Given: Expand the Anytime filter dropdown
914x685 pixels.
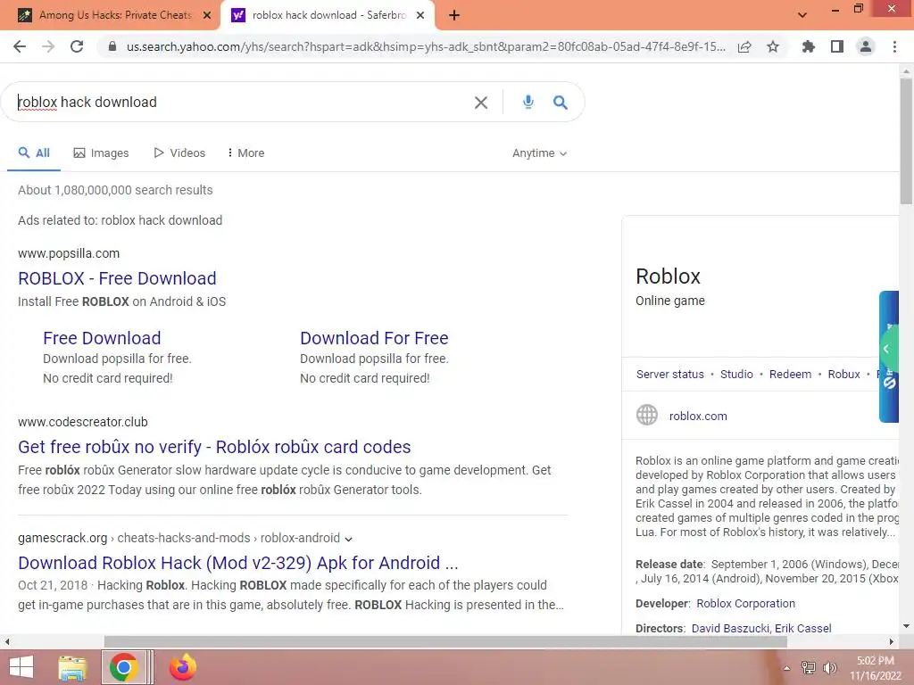Looking at the screenshot, I should [539, 153].
